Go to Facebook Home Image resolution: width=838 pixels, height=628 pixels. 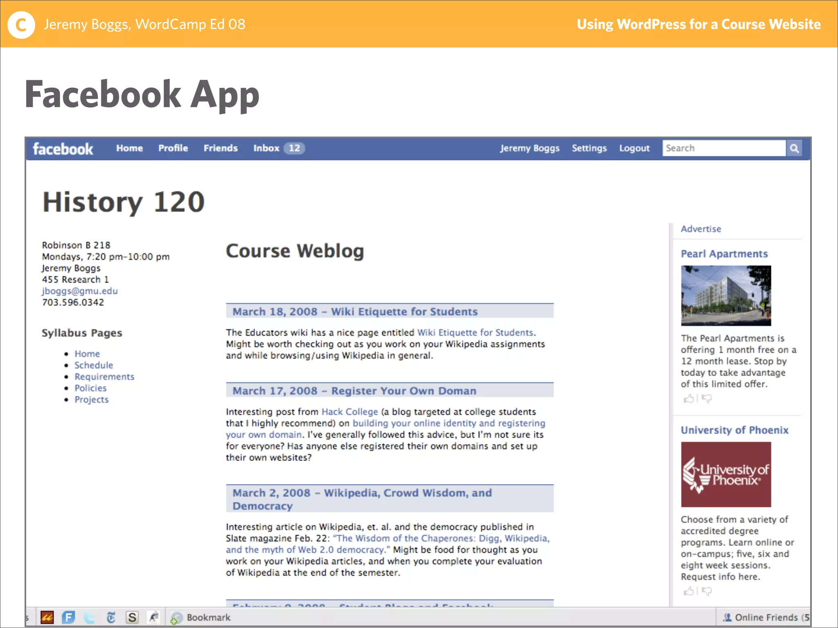129,148
